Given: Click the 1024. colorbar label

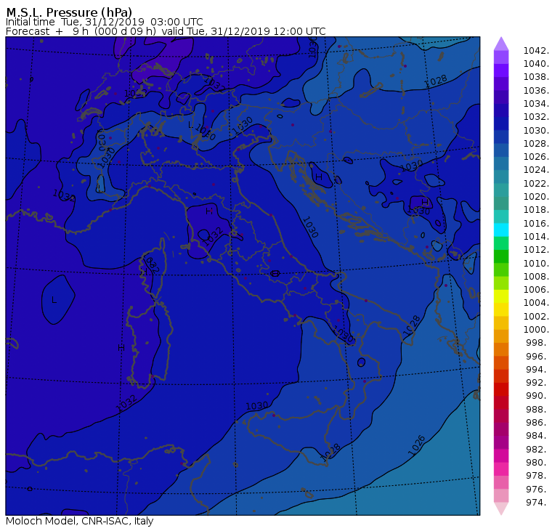Looking at the screenshot, I should pos(536,170).
